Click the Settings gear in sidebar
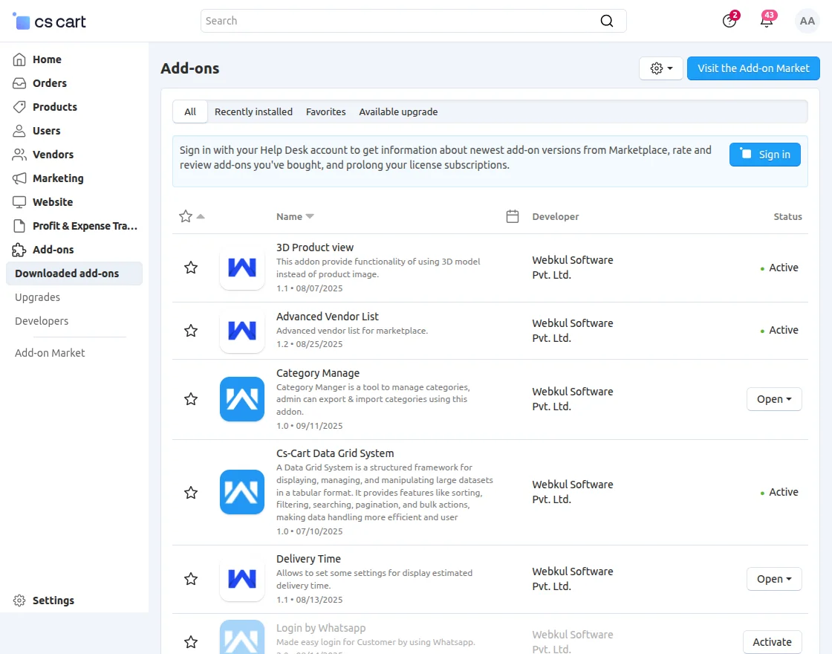The width and height of the screenshot is (832, 654). coord(20,600)
